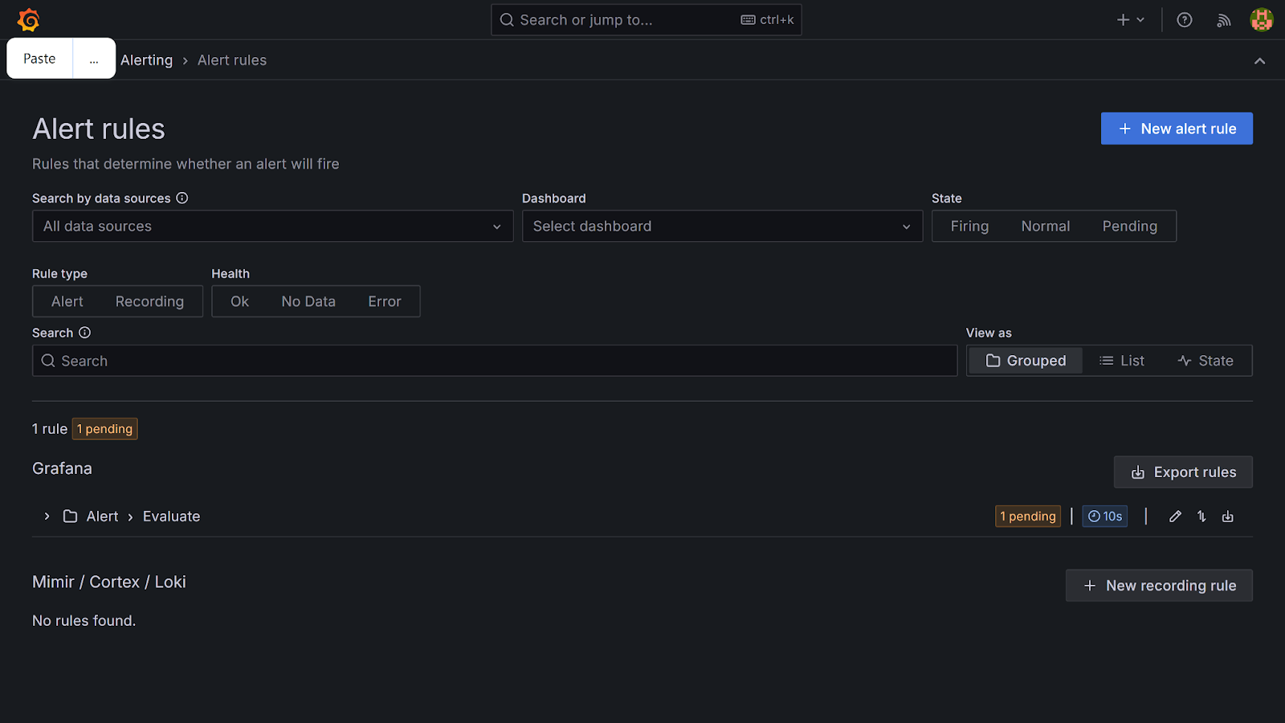Click the New recording rule button
Viewport: 1285px width, 723px height.
[1159, 586]
